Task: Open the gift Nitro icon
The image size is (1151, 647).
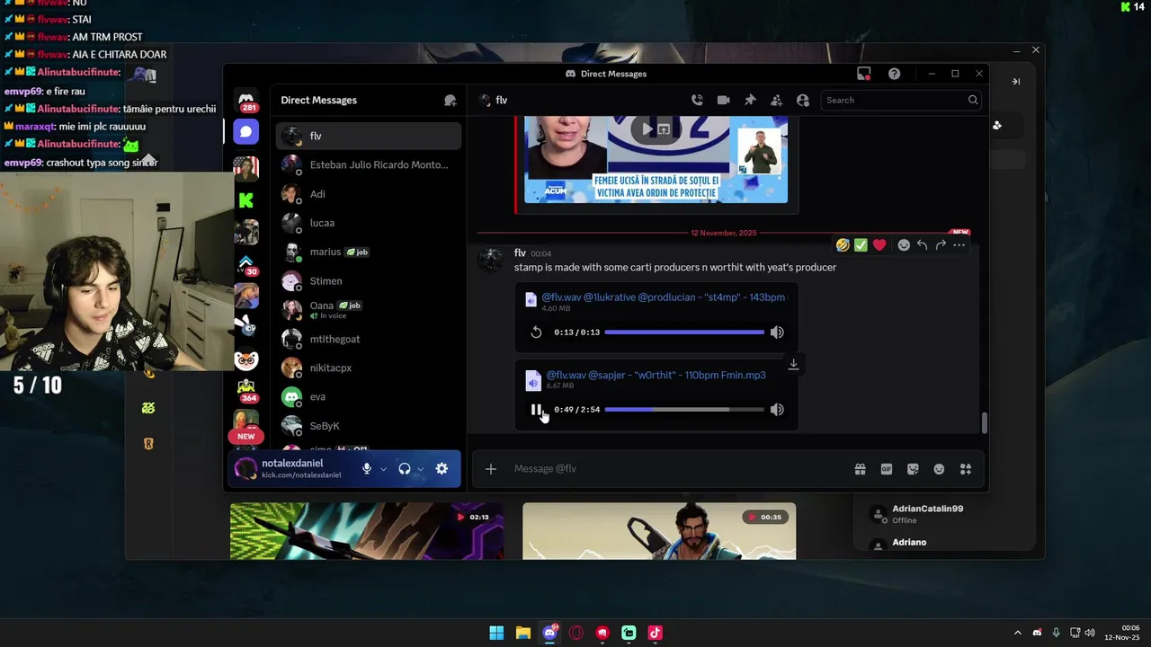Action: click(860, 469)
